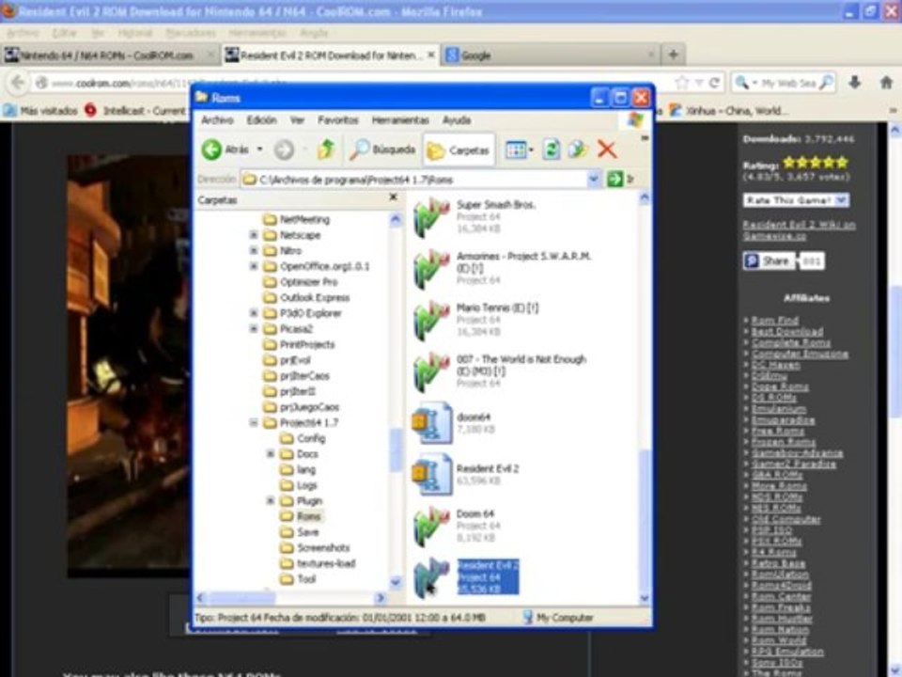The image size is (902, 677).
Task: Click the green sync refresh toolbar icon
Action: tap(552, 150)
